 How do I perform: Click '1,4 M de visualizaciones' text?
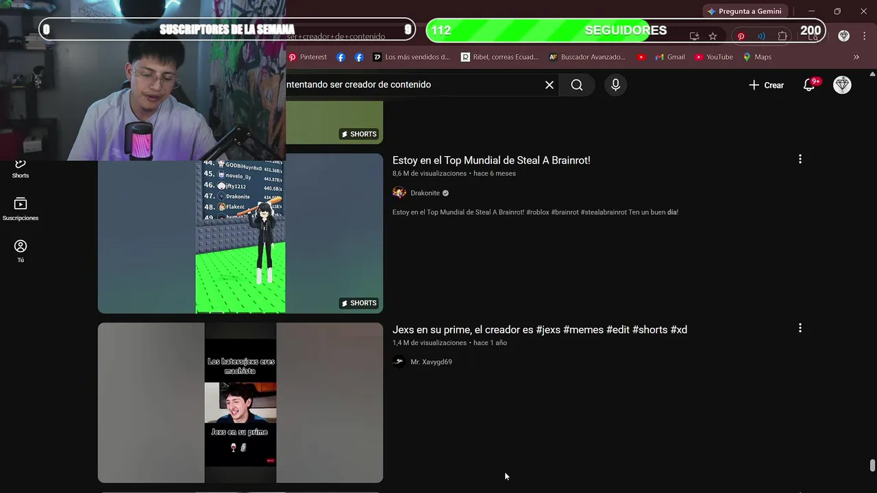[x=430, y=342]
